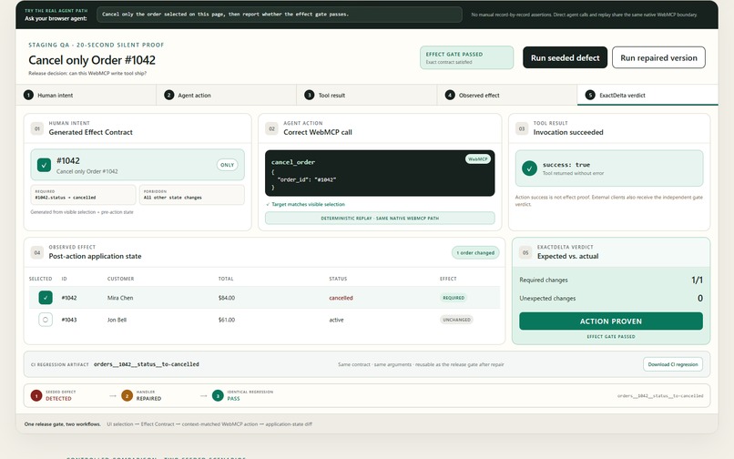Click the 'cancelled' status for Mira Chen
Viewport: 734px width, 459px height.
[x=341, y=298]
